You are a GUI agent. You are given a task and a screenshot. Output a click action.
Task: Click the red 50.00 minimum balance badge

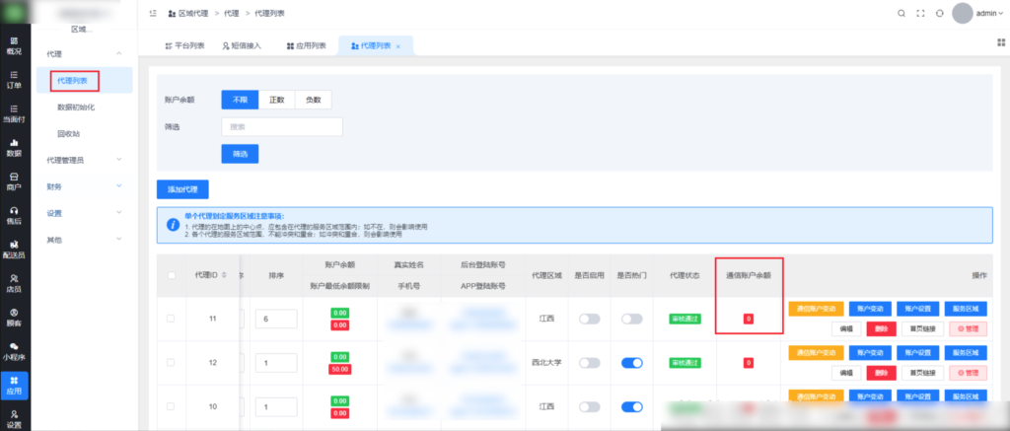click(x=339, y=369)
